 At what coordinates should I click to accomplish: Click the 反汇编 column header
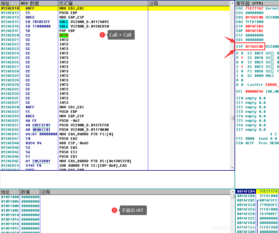pyautogui.click(x=103, y=3)
